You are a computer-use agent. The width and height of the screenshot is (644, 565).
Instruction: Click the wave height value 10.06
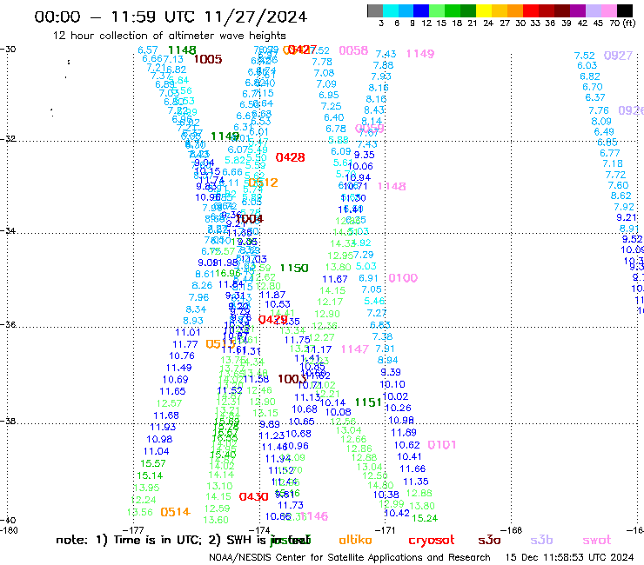[360, 166]
